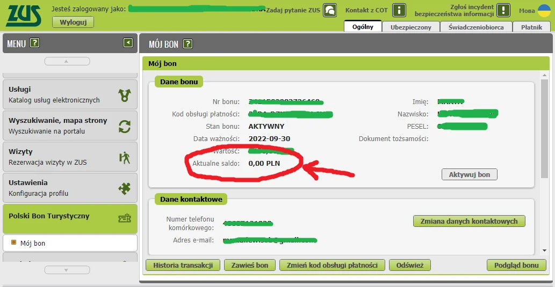Click the expiry date 2022-09-30

tap(270, 138)
